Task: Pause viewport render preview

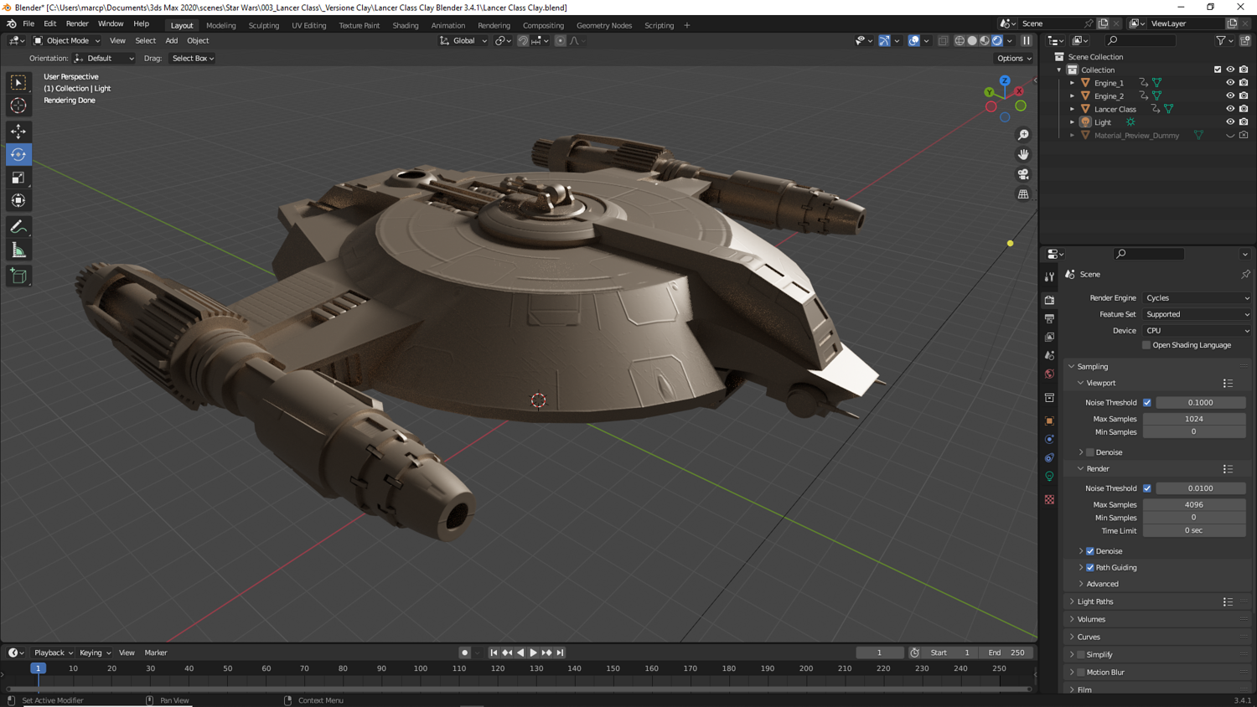Action: tap(1027, 40)
